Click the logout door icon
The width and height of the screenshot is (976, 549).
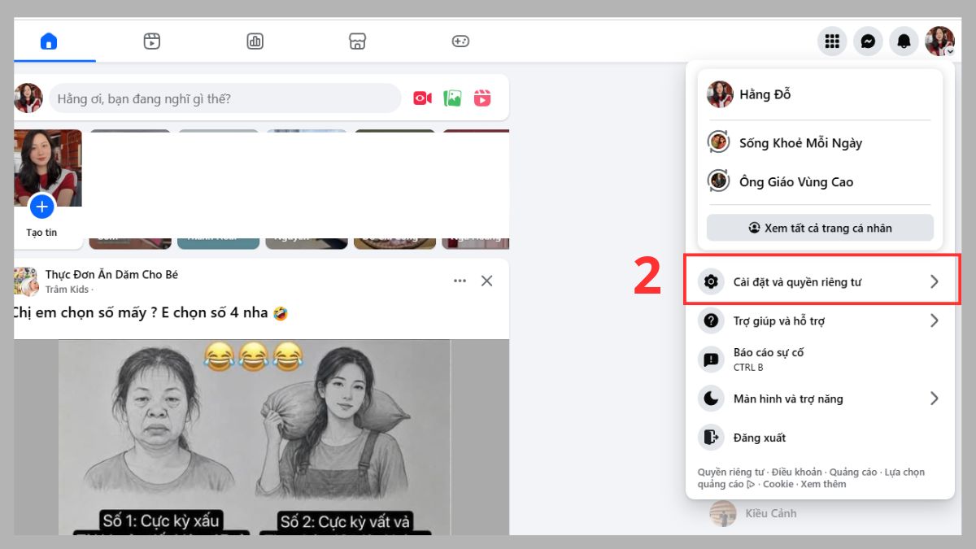coord(711,438)
